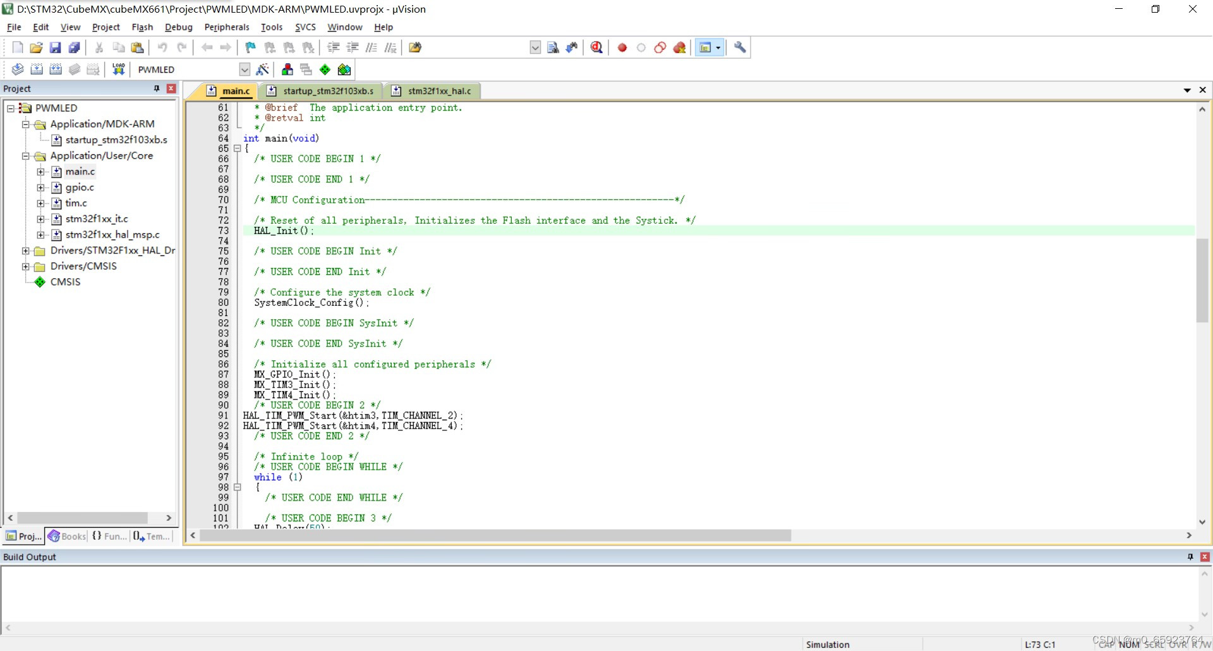Open the Flash menu

click(x=142, y=27)
